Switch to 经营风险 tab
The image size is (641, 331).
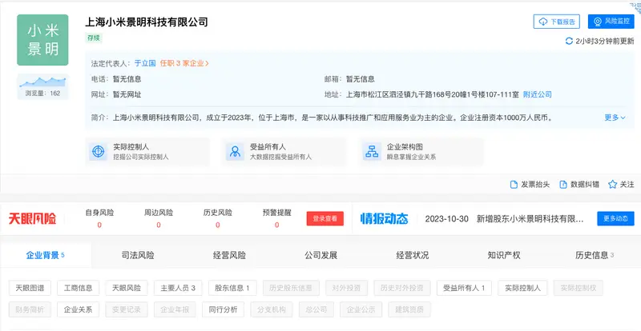[229, 256]
